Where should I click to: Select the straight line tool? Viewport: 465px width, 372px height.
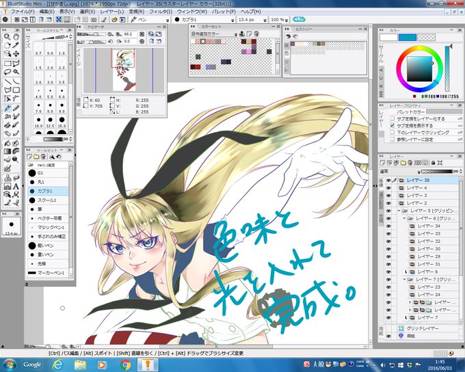tap(7, 81)
